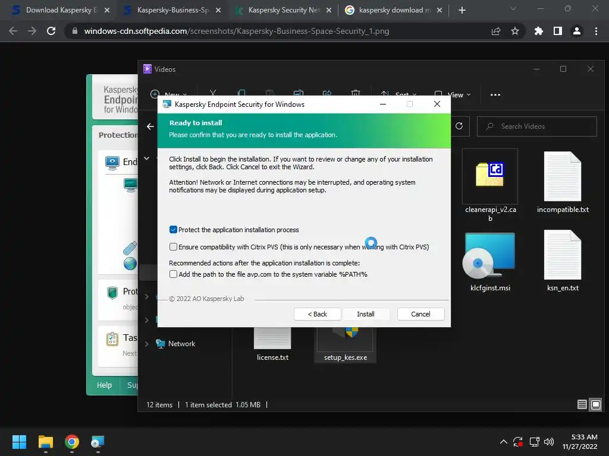Collapse the expanded navigation pane group
The height and width of the screenshot is (456, 609).
[147, 158]
